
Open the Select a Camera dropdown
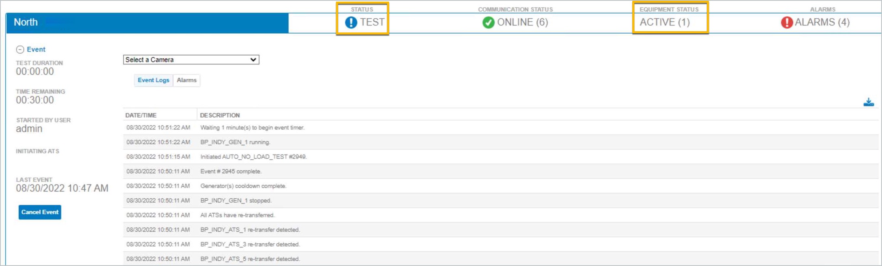[x=191, y=60]
